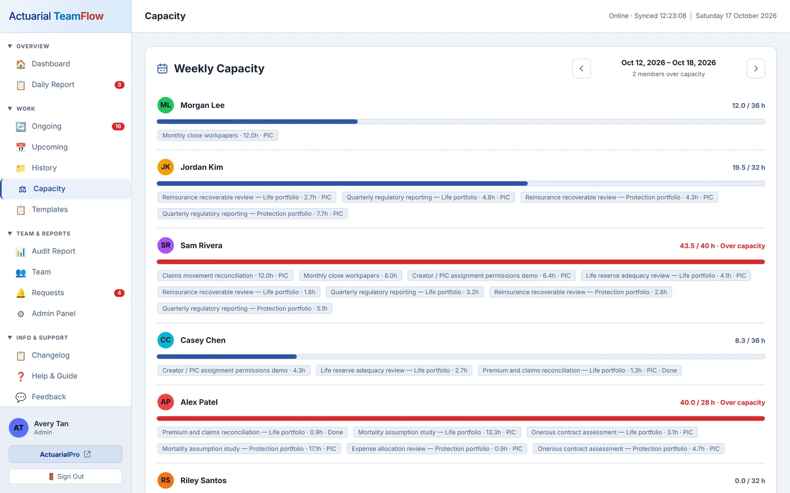The width and height of the screenshot is (790, 493).
Task: Click the Actuarial TeamFlow logo
Action: coord(56,16)
